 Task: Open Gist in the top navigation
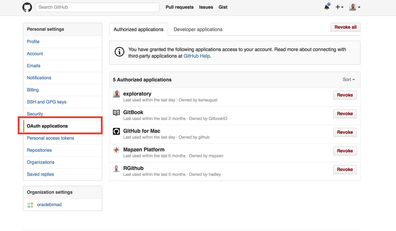tap(223, 7)
